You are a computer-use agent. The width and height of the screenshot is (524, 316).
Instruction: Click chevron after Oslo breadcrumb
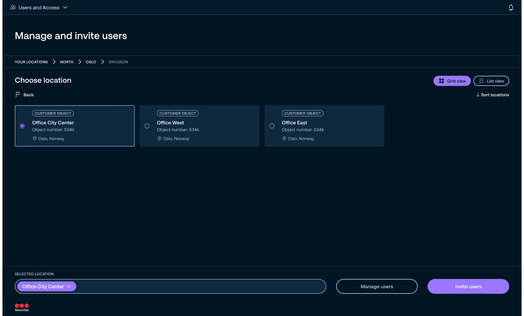pyautogui.click(x=103, y=62)
